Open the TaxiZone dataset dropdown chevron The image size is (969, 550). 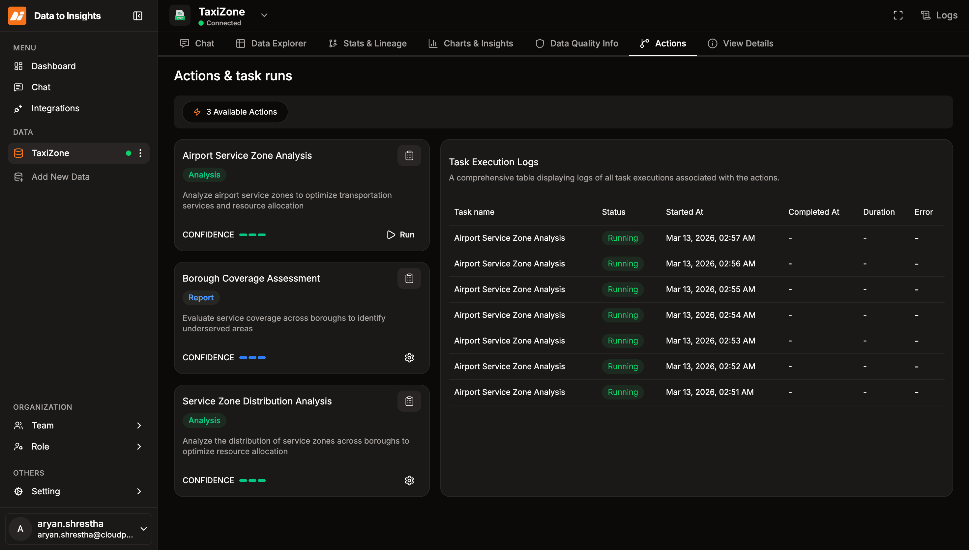pyautogui.click(x=263, y=15)
